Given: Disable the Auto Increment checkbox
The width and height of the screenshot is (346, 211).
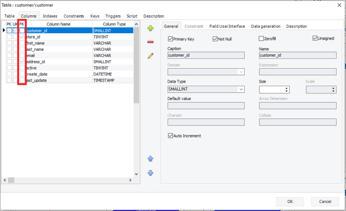Looking at the screenshot, I should coord(170,136).
